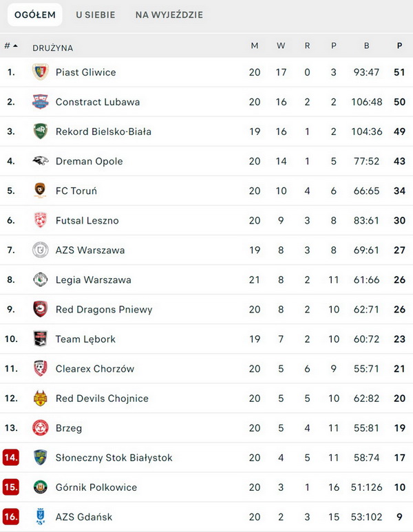Open the Clearex Chorzów team link
Image resolution: width=413 pixels, height=532 pixels.
click(95, 369)
